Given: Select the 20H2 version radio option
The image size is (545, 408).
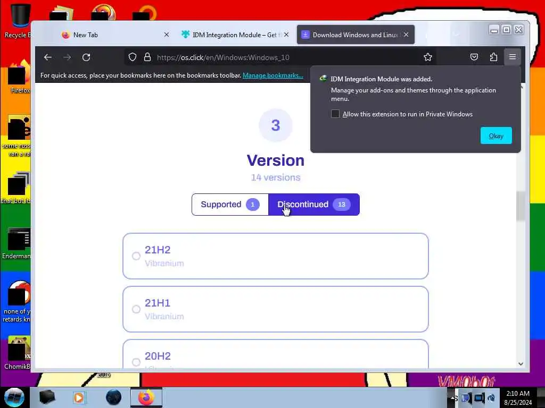Looking at the screenshot, I should (x=136, y=362).
